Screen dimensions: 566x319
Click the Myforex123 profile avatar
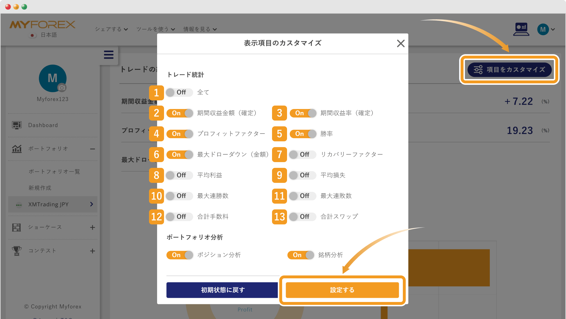53,78
